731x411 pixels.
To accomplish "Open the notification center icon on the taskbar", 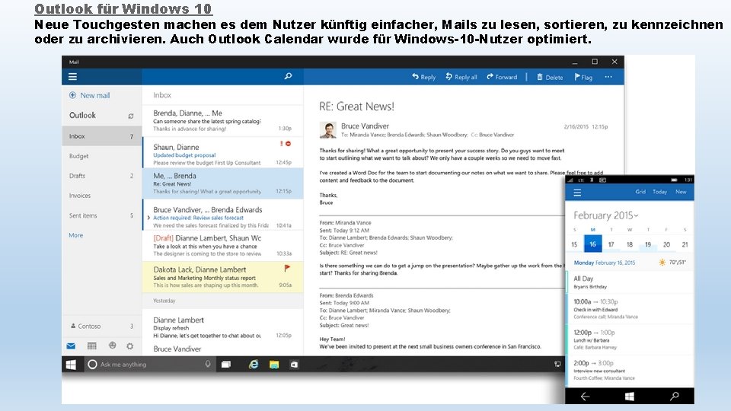I will tap(557, 365).
